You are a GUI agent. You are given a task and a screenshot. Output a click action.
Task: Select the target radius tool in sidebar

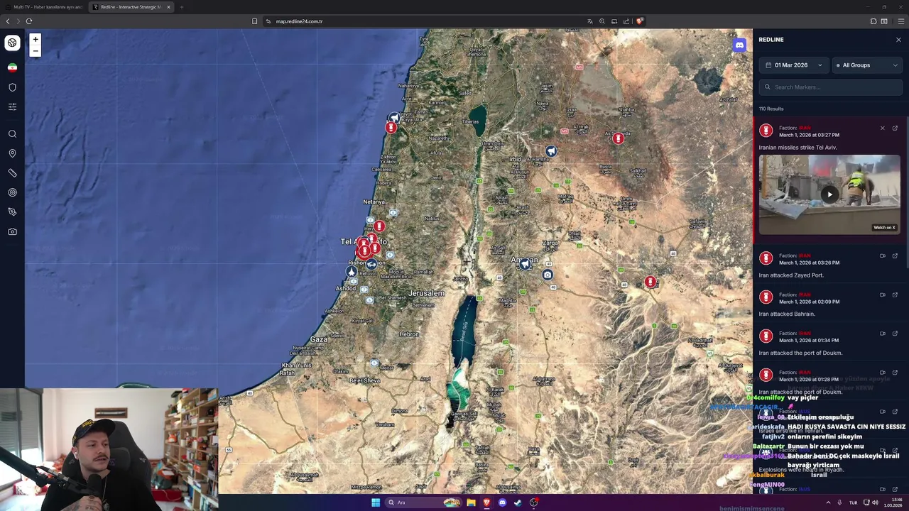(12, 192)
